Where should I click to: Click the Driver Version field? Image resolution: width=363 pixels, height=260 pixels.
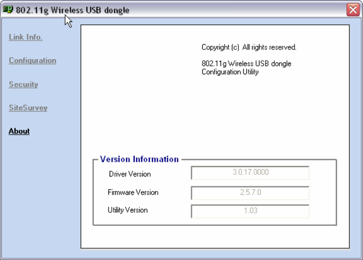pyautogui.click(x=250, y=173)
